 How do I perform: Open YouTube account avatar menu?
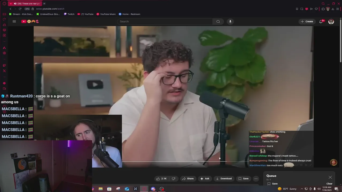tap(331, 21)
